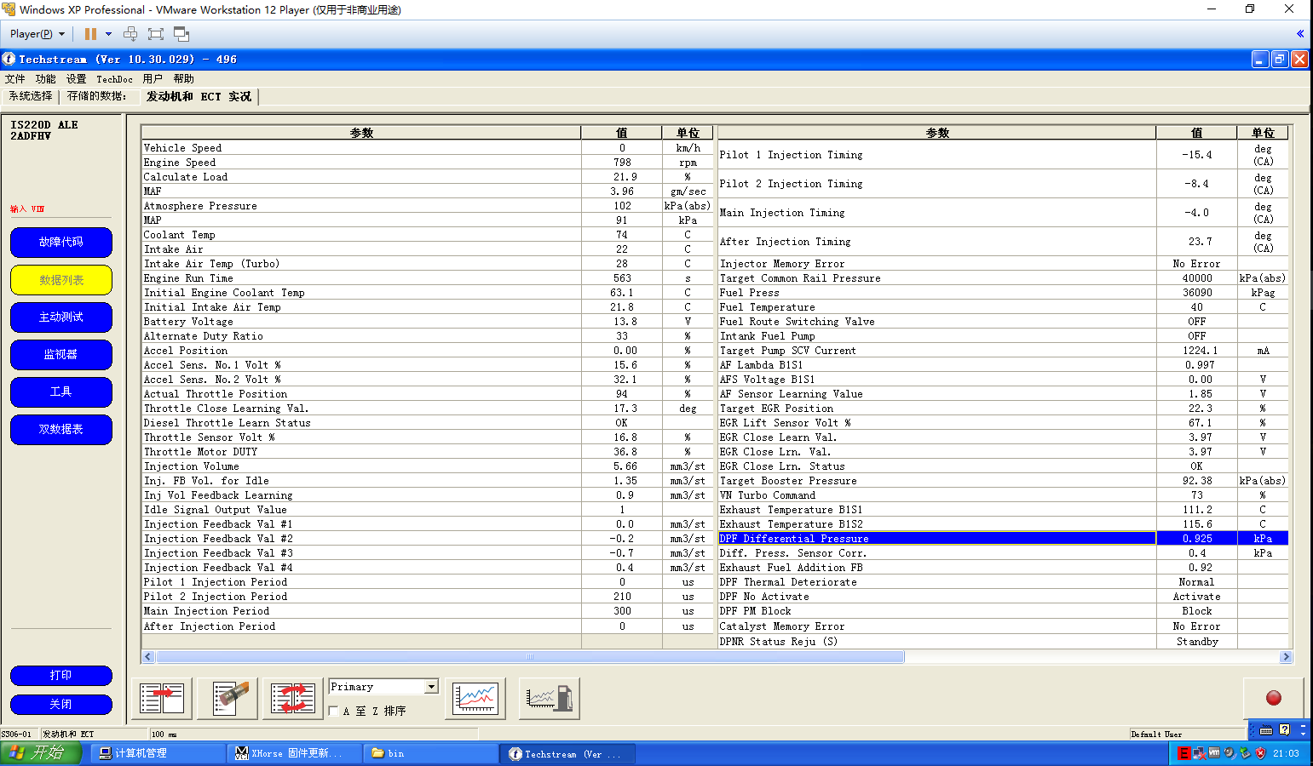The width and height of the screenshot is (1313, 766).
Task: Click the VMware unity mode icon
Action: pyautogui.click(x=181, y=34)
